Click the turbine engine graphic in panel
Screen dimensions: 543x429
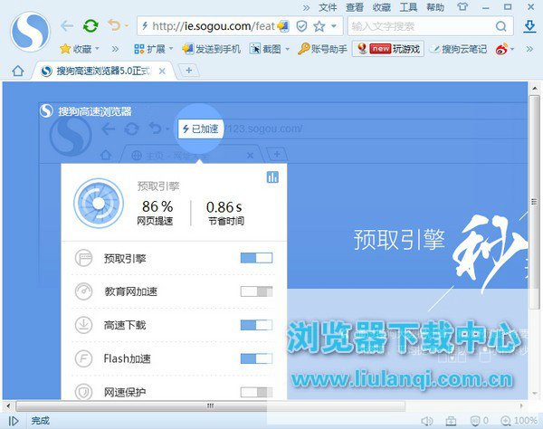[x=99, y=204]
